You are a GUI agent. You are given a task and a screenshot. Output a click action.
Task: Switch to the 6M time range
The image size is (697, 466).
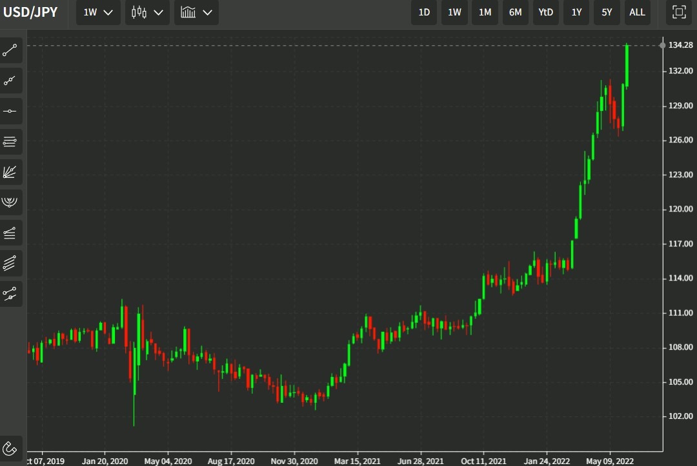(515, 12)
